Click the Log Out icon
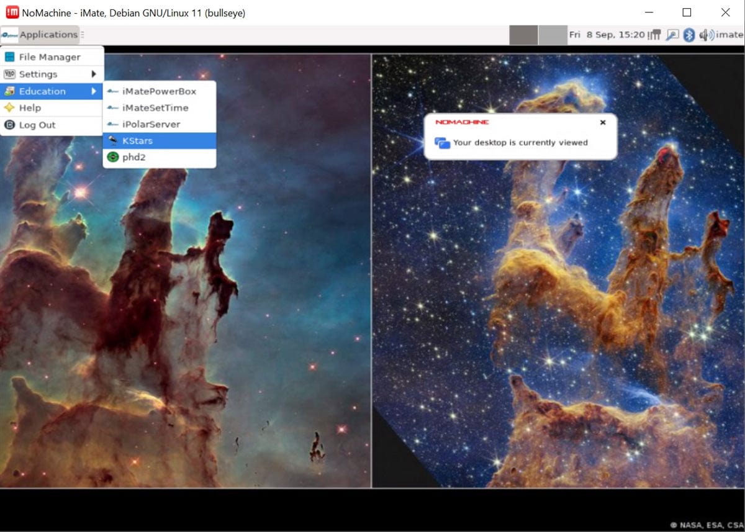745x532 pixels. (x=9, y=125)
